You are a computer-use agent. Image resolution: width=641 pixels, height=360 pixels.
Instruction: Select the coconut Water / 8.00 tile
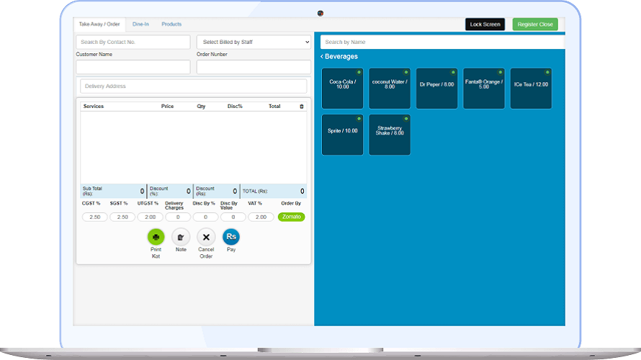click(390, 89)
